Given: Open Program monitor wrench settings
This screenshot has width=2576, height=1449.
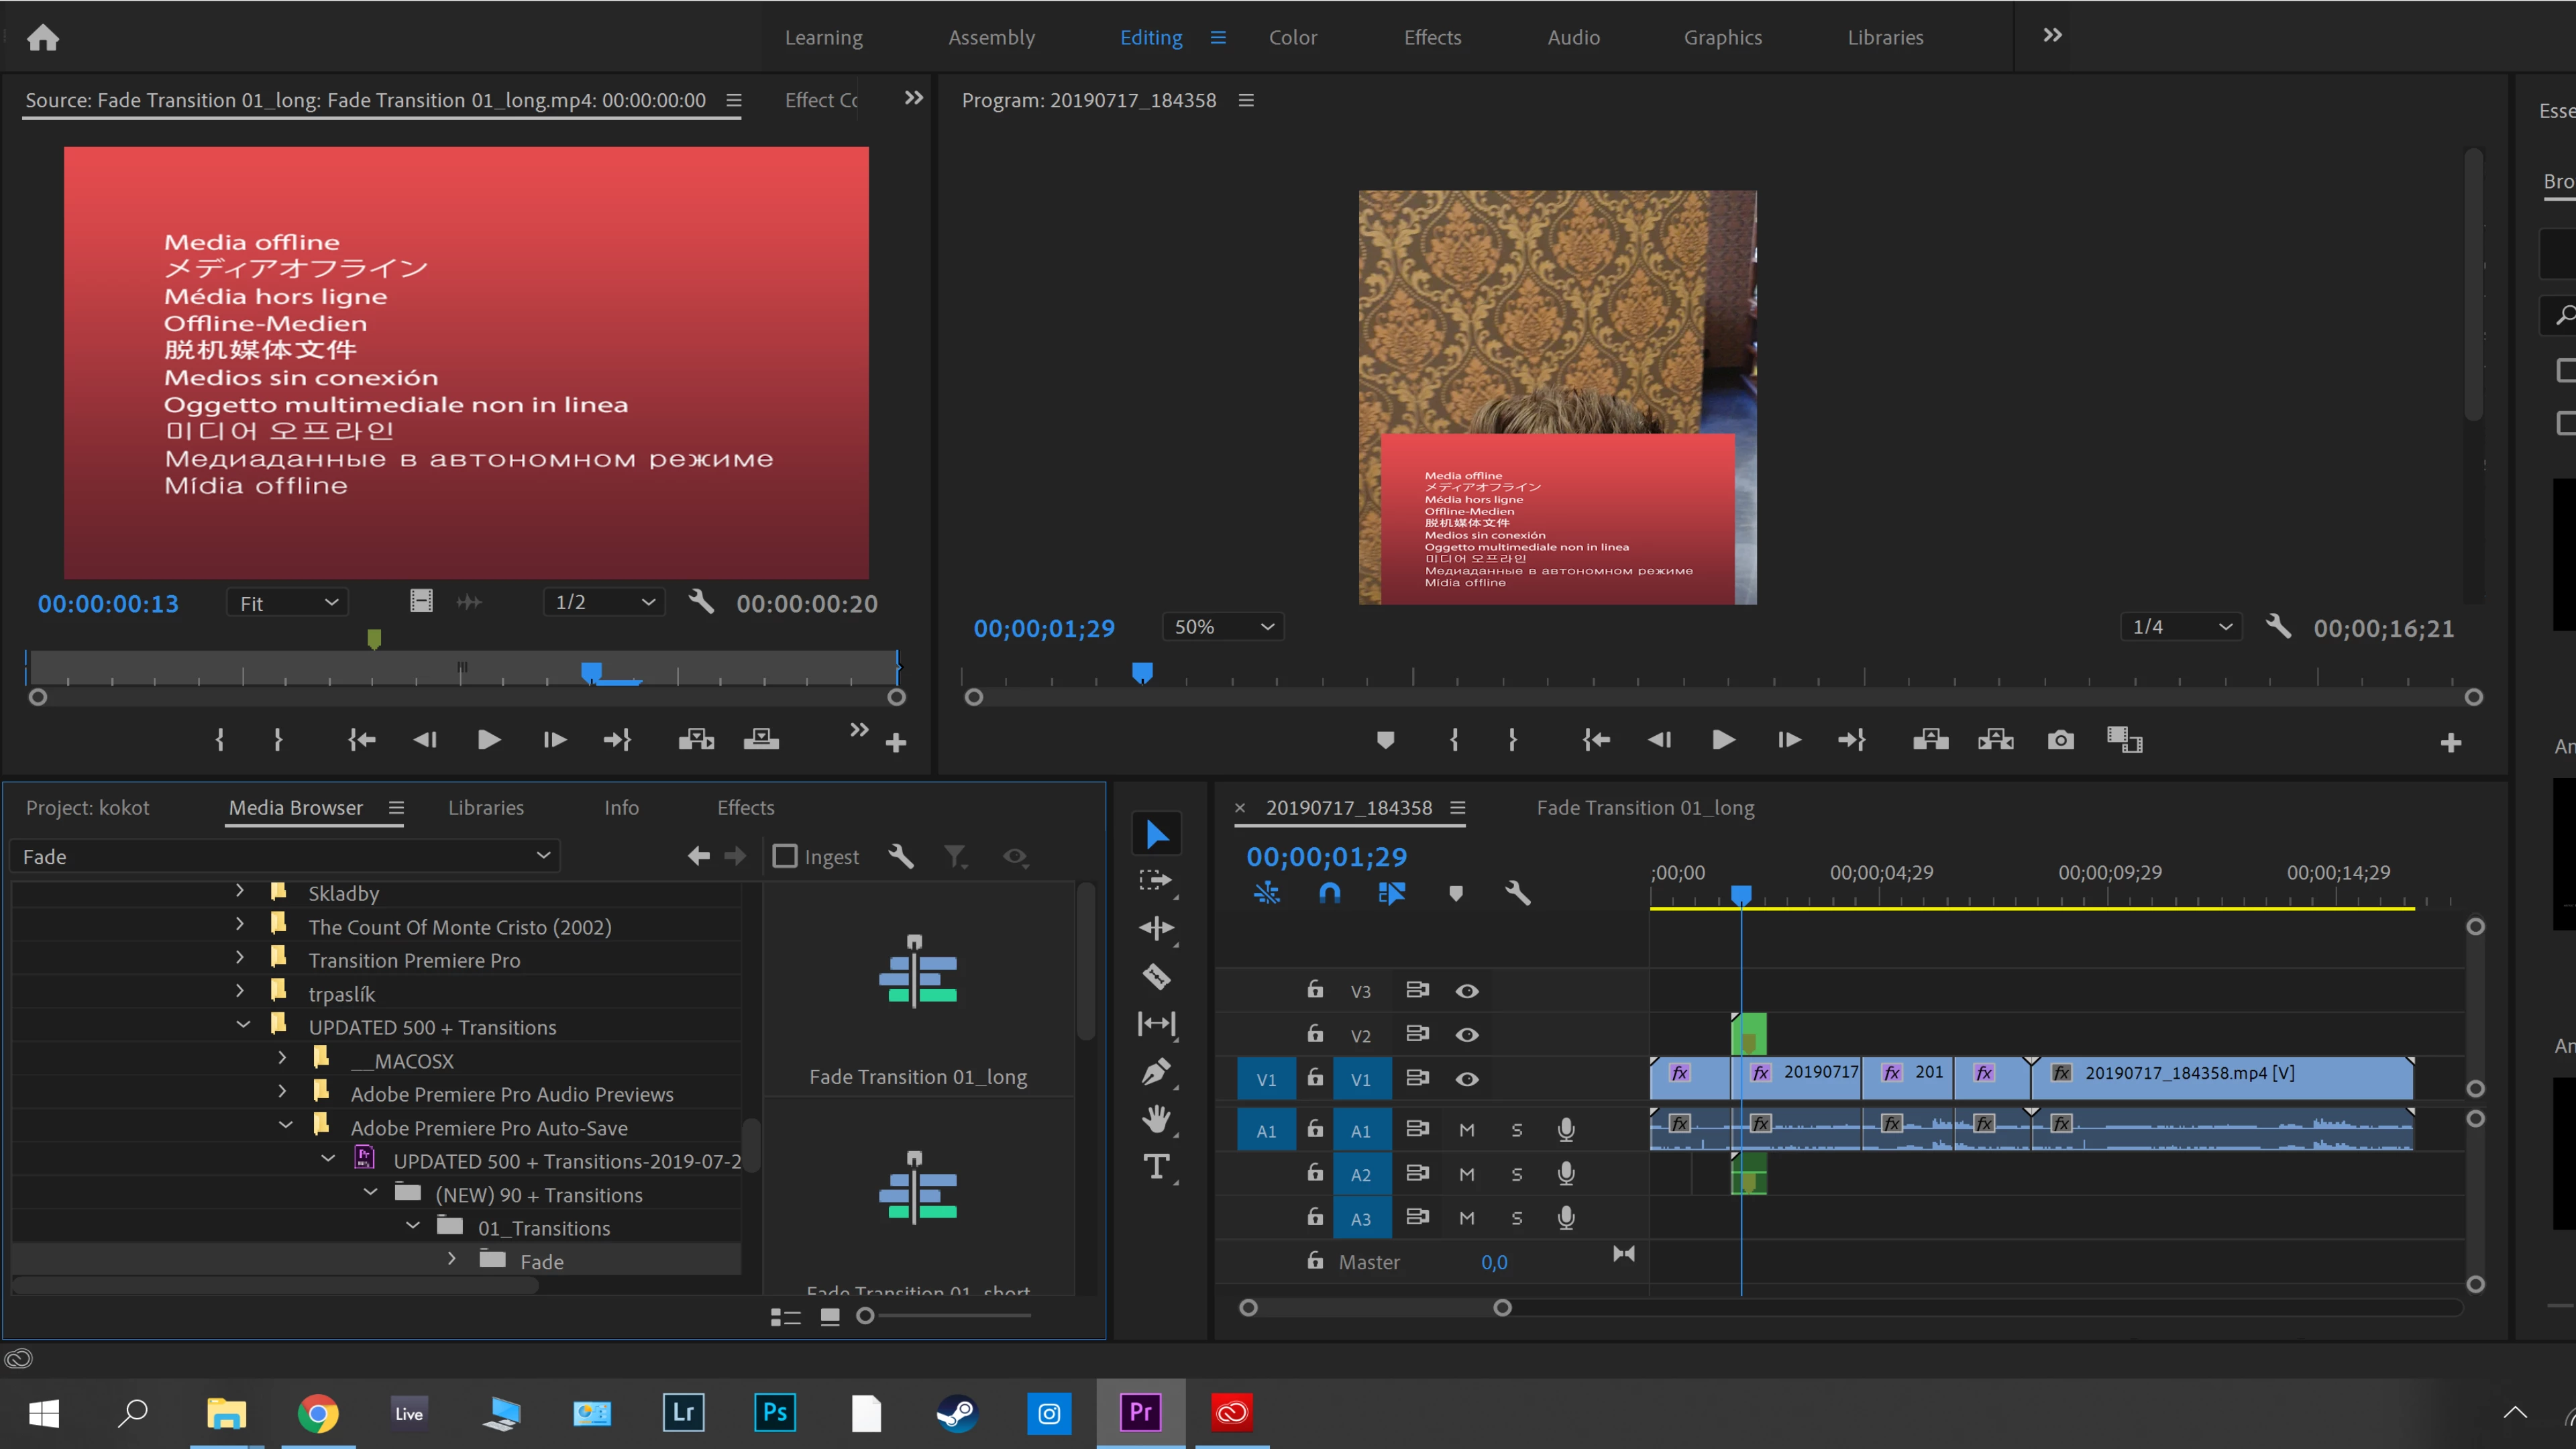Looking at the screenshot, I should click(x=2278, y=627).
